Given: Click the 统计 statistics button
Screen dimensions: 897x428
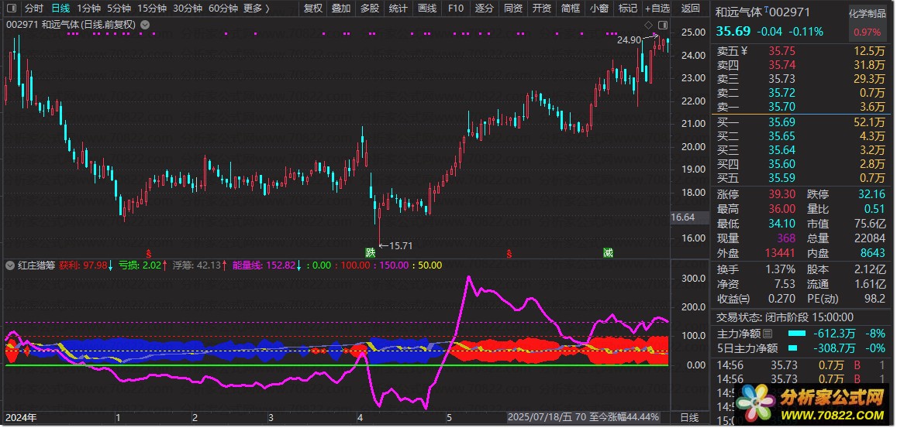Looking at the screenshot, I should point(398,9).
